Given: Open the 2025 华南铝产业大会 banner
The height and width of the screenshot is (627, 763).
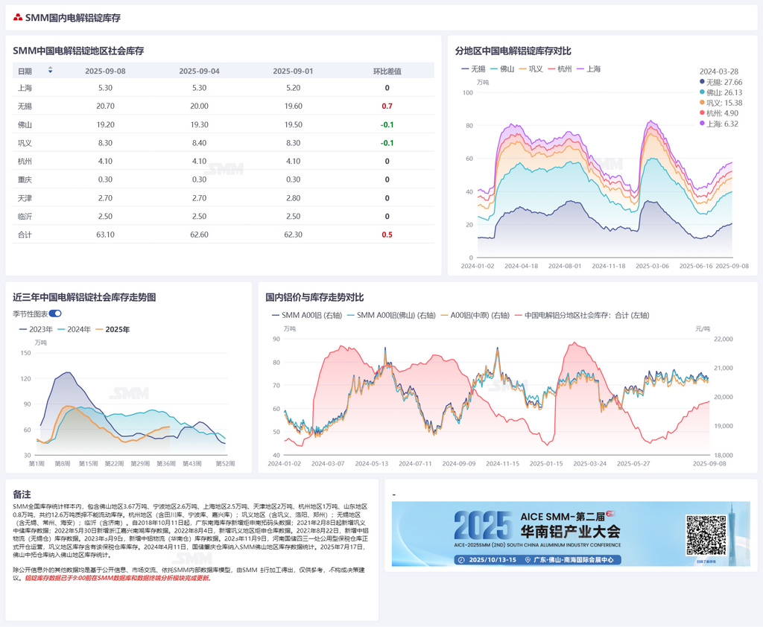Looking at the screenshot, I should (571, 534).
